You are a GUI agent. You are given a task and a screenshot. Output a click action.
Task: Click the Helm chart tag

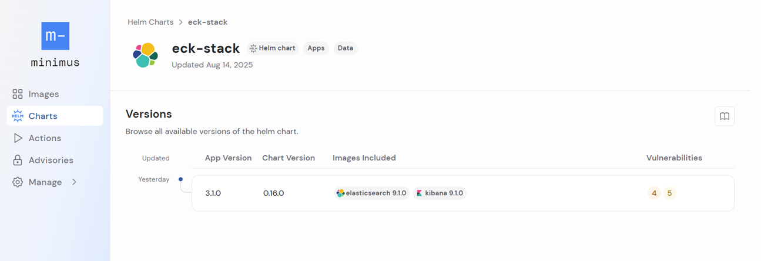[272, 48]
